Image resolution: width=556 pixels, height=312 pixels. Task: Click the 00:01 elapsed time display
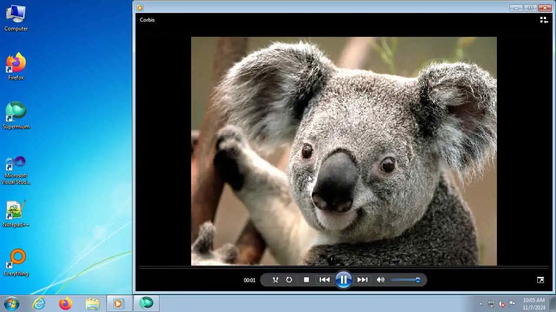[250, 280]
